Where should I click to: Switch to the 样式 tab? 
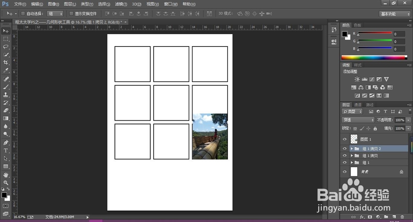tap(358, 65)
